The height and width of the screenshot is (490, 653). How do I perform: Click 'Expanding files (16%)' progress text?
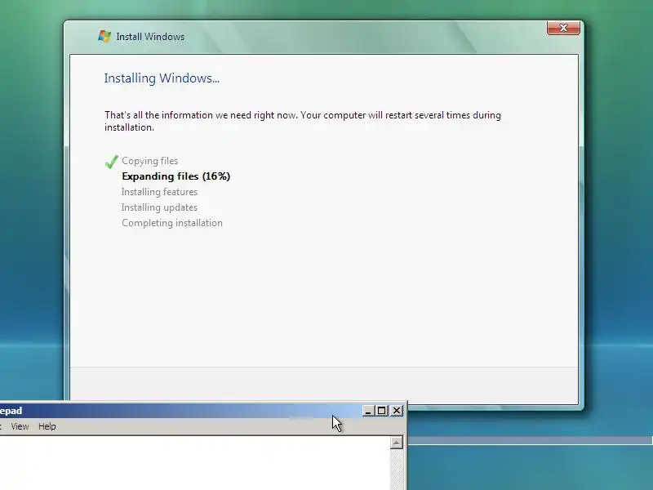click(x=175, y=176)
